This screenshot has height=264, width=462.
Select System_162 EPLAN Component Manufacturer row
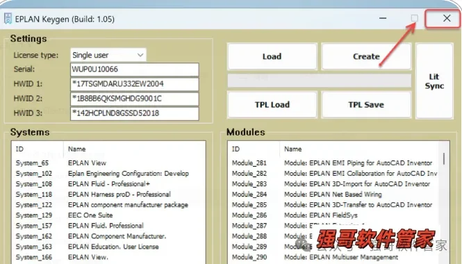[108, 236]
